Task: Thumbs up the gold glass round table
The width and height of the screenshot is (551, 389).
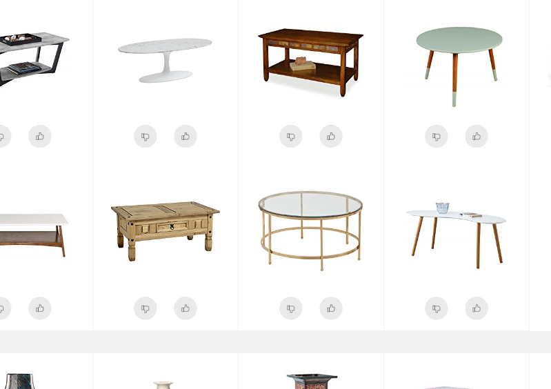Action: [331, 308]
